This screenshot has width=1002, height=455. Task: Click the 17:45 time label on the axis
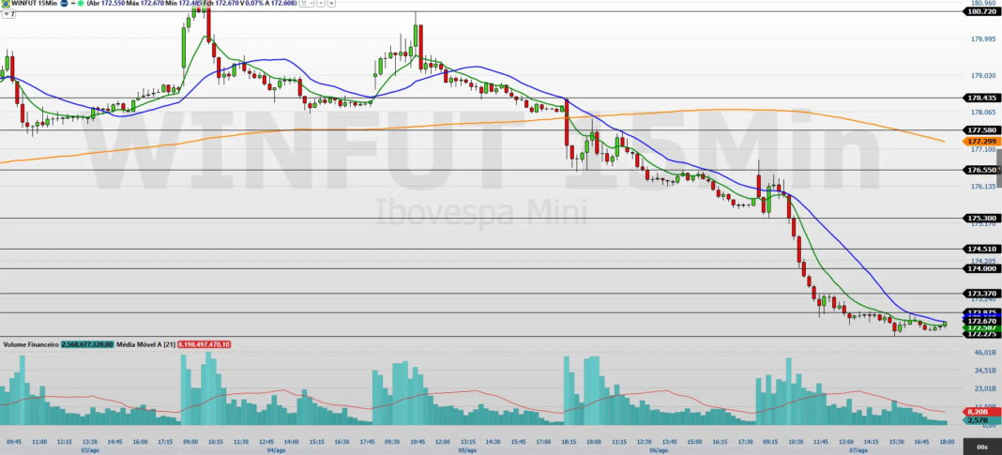pyautogui.click(x=368, y=441)
